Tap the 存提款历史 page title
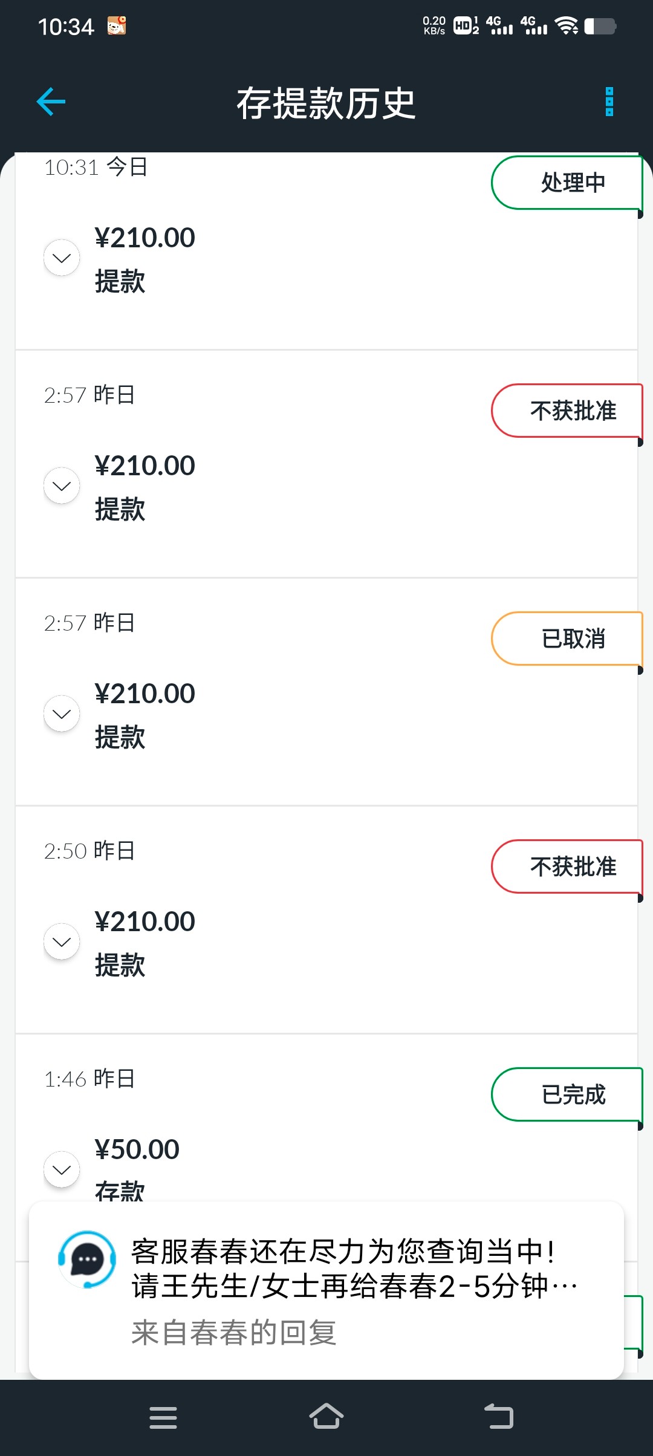Viewport: 653px width, 1456px height. coord(326,103)
